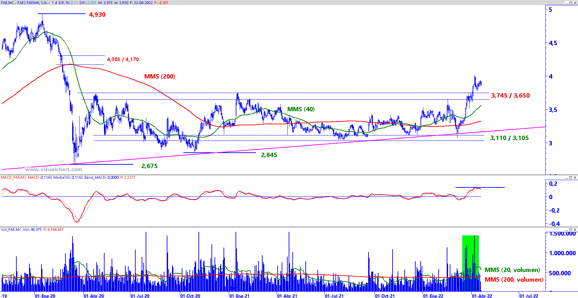Maximize the MACD indicator pane

571,178
